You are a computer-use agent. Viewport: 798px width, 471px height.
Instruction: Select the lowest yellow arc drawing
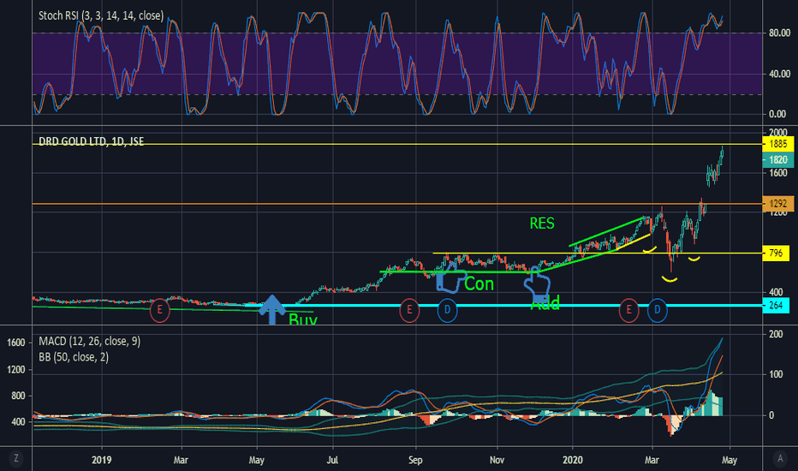[x=670, y=279]
